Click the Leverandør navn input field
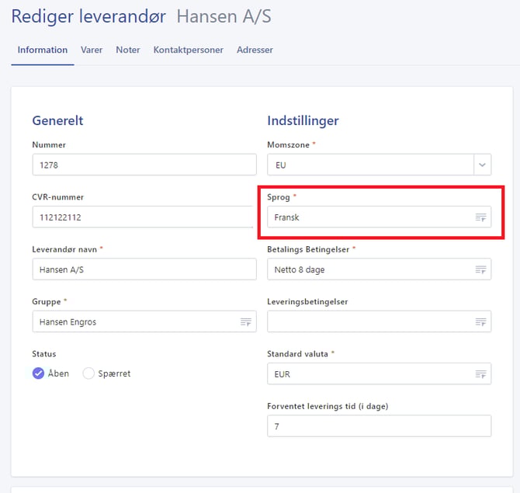The height and width of the screenshot is (493, 520). pyautogui.click(x=144, y=269)
